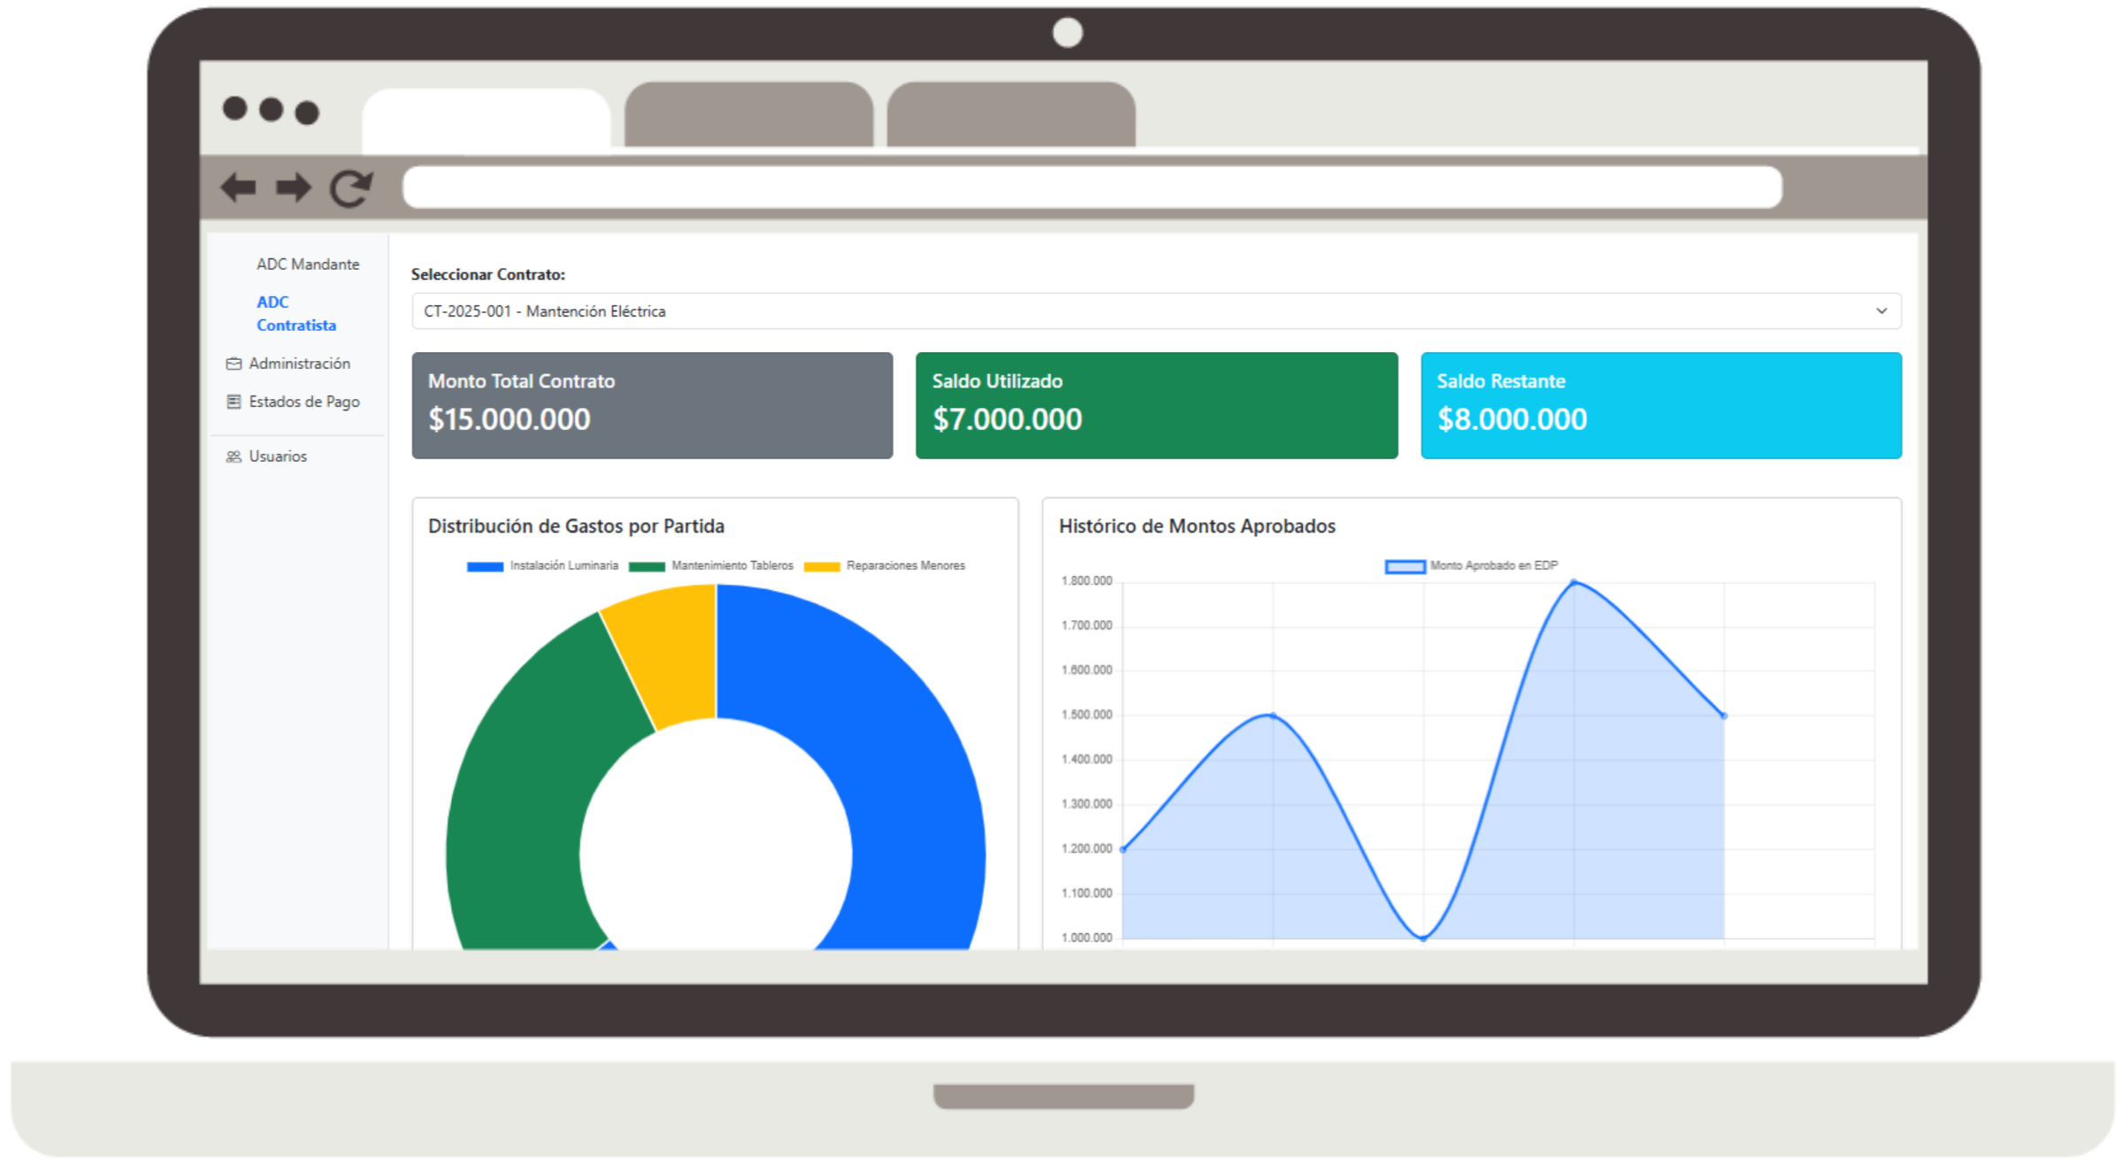Click the Saldo Utilizado card
The image size is (2123, 1173).
click(1156, 405)
